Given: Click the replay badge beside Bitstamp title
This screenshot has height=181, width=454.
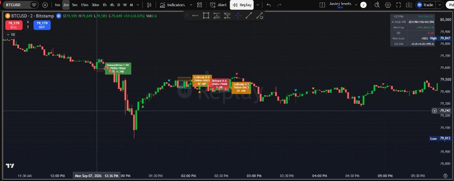Looking at the screenshot, I should coord(59,16).
